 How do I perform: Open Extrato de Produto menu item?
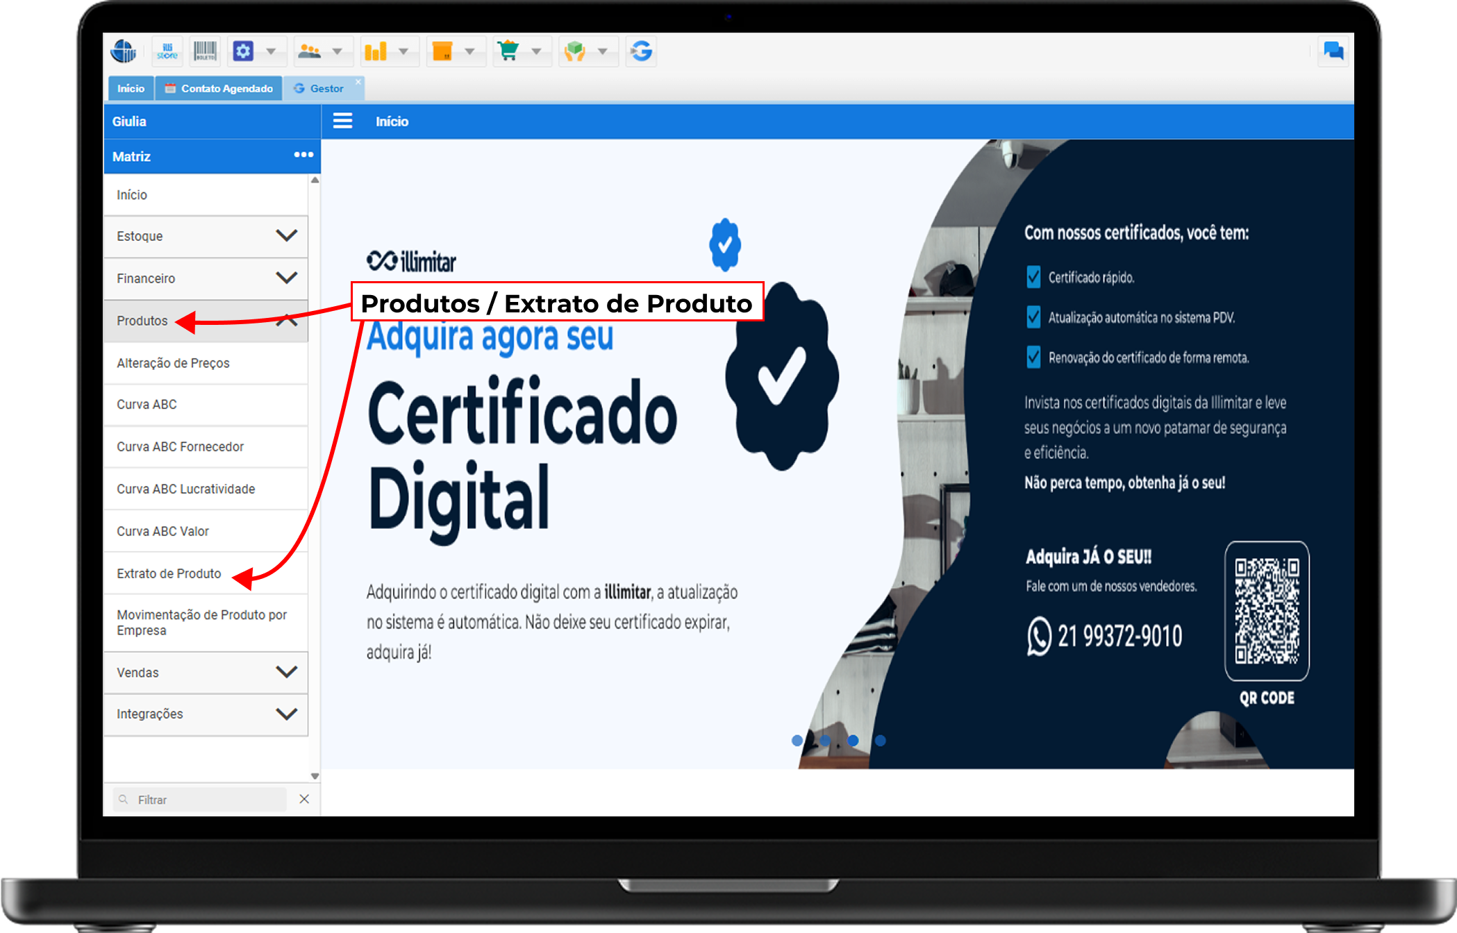pos(169,573)
